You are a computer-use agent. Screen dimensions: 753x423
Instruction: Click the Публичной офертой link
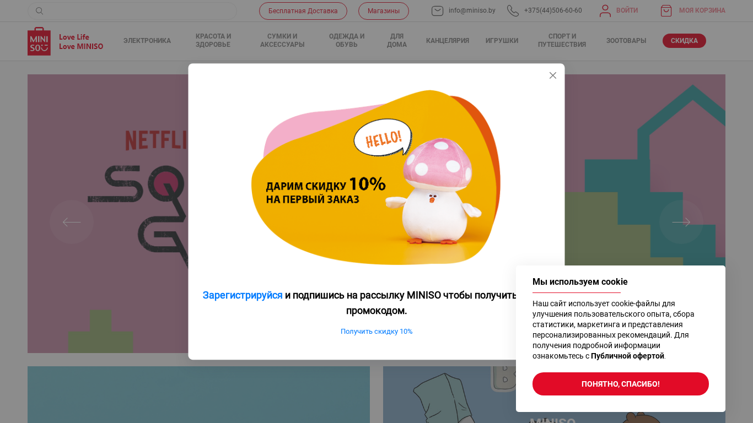click(627, 356)
